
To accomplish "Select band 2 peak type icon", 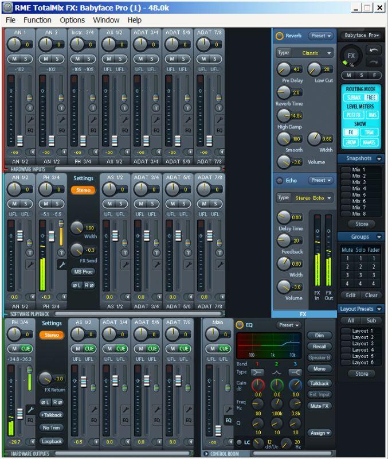I will (x=277, y=372).
